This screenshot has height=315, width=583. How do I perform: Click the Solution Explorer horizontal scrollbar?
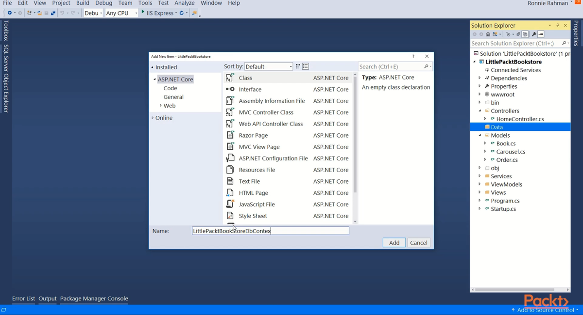pos(515,290)
